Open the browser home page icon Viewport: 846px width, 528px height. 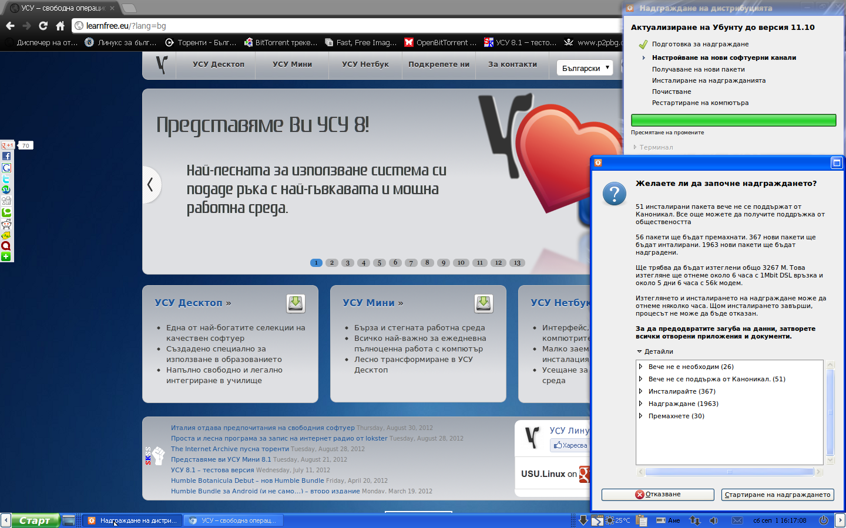[60, 26]
